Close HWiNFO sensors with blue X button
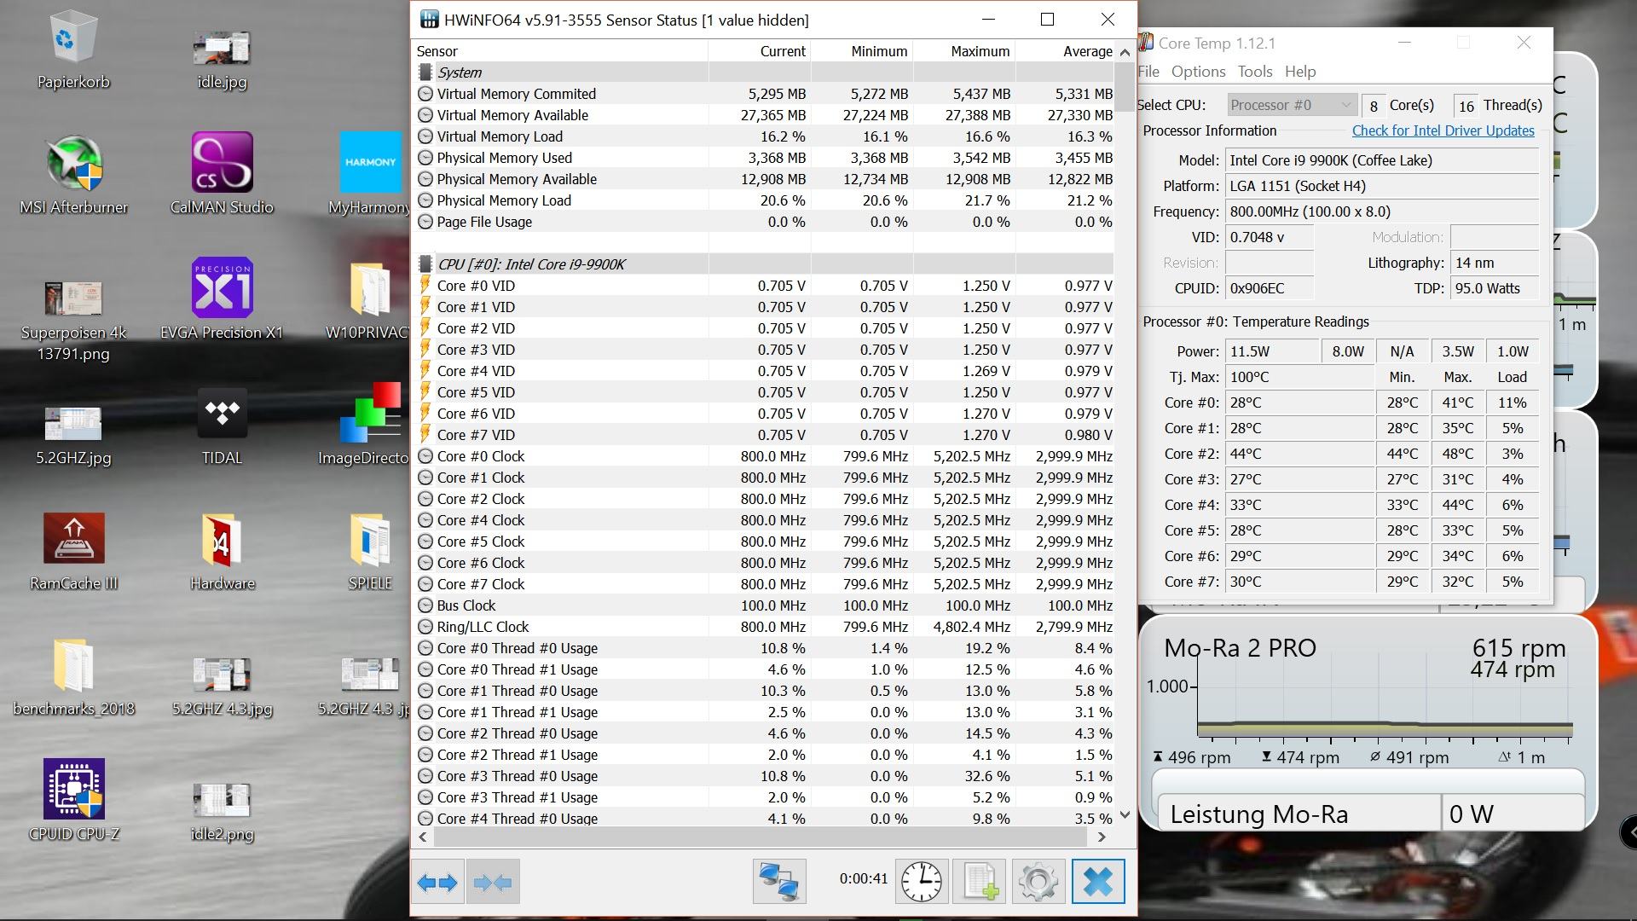1637x921 pixels. [x=1098, y=882]
